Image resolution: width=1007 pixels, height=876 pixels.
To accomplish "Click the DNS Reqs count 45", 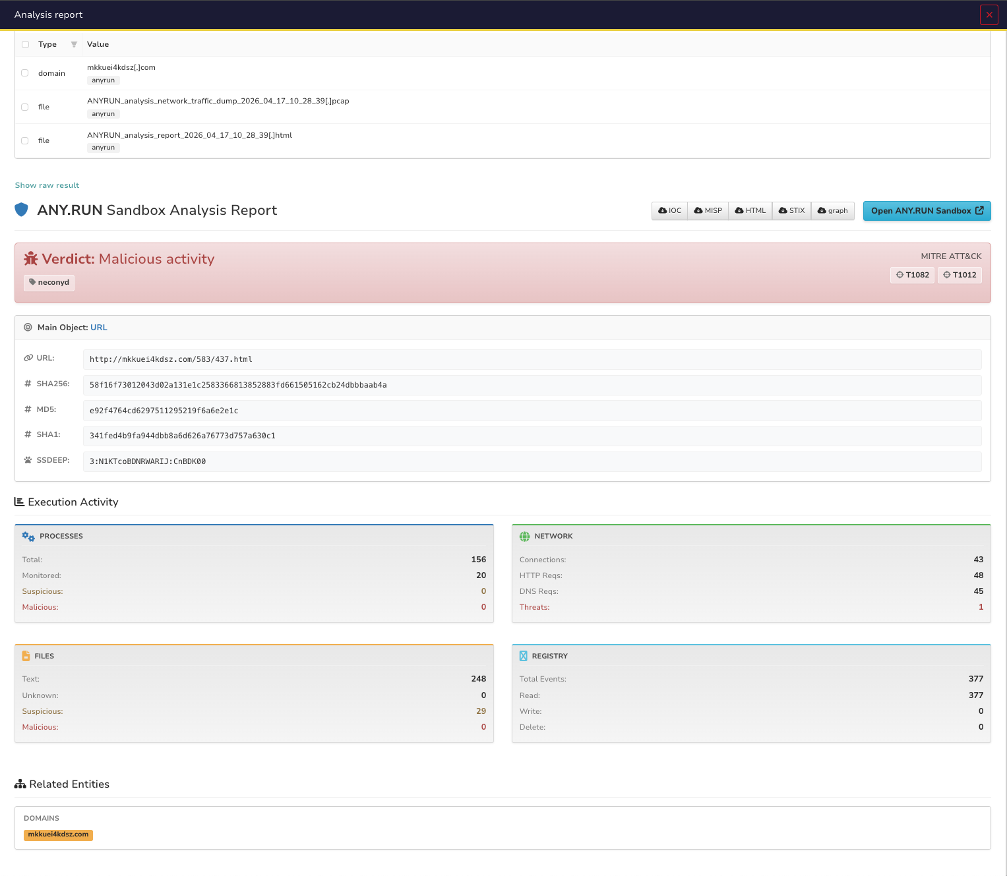I will coord(979,591).
